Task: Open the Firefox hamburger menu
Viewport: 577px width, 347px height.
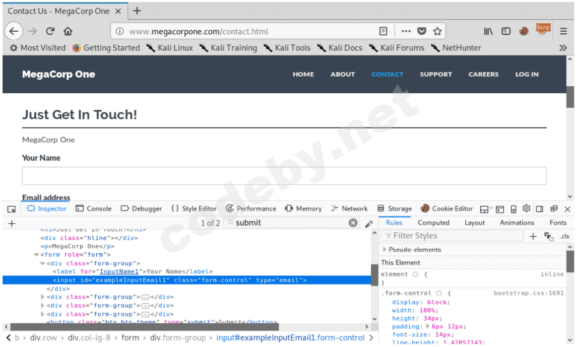Action: click(x=563, y=31)
